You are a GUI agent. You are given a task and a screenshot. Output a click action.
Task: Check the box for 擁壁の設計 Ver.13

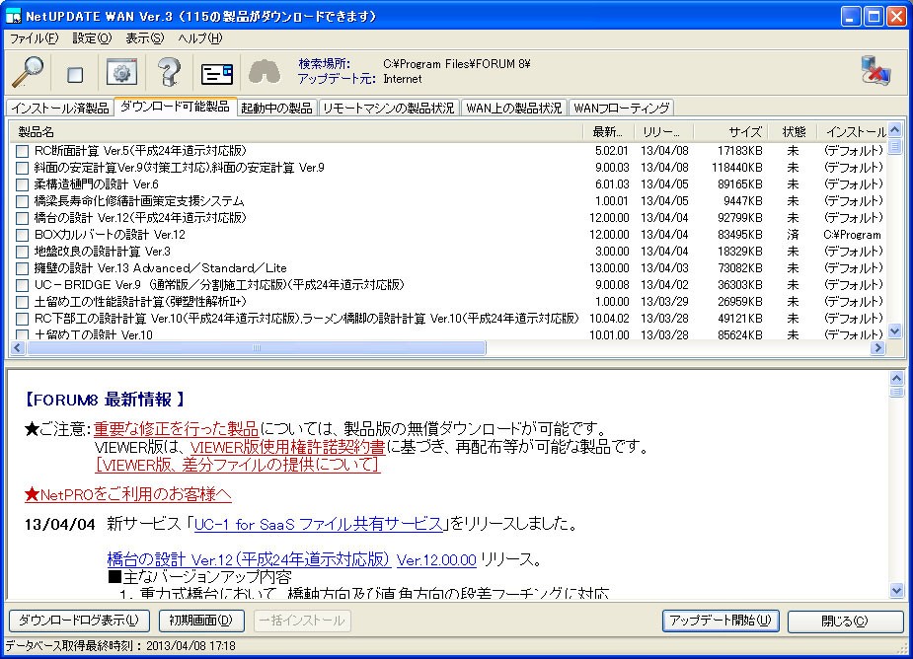coord(22,269)
